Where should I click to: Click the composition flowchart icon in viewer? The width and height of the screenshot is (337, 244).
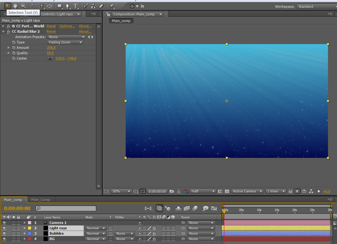point(311,191)
